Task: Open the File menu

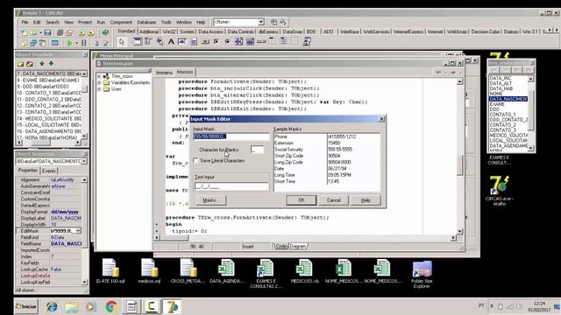Action: tap(25, 22)
